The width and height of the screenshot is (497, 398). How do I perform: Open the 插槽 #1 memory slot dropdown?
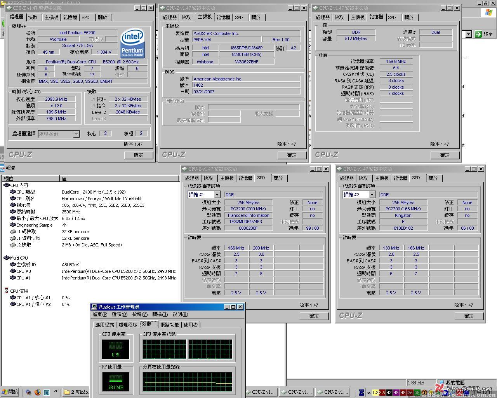click(x=217, y=195)
